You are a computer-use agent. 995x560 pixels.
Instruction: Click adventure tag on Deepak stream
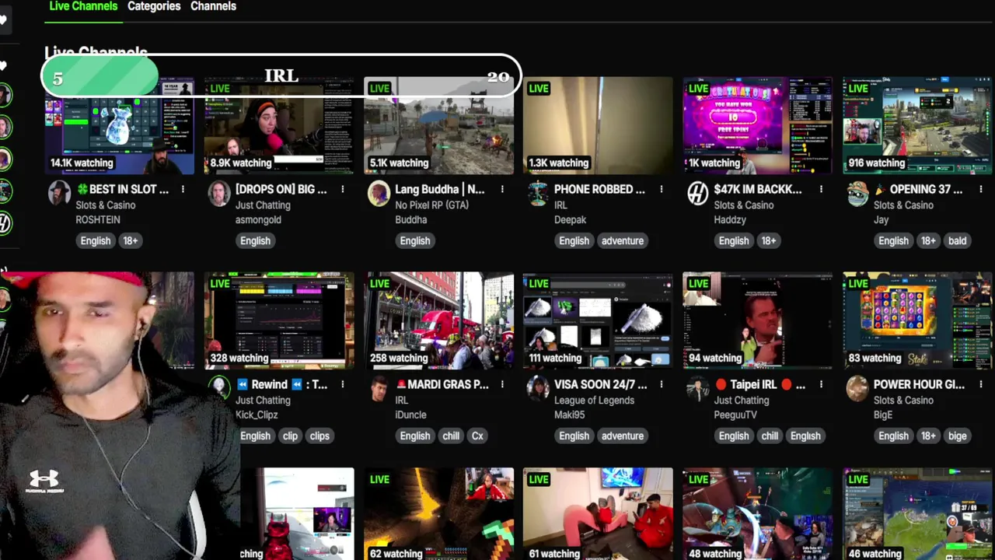pos(623,240)
